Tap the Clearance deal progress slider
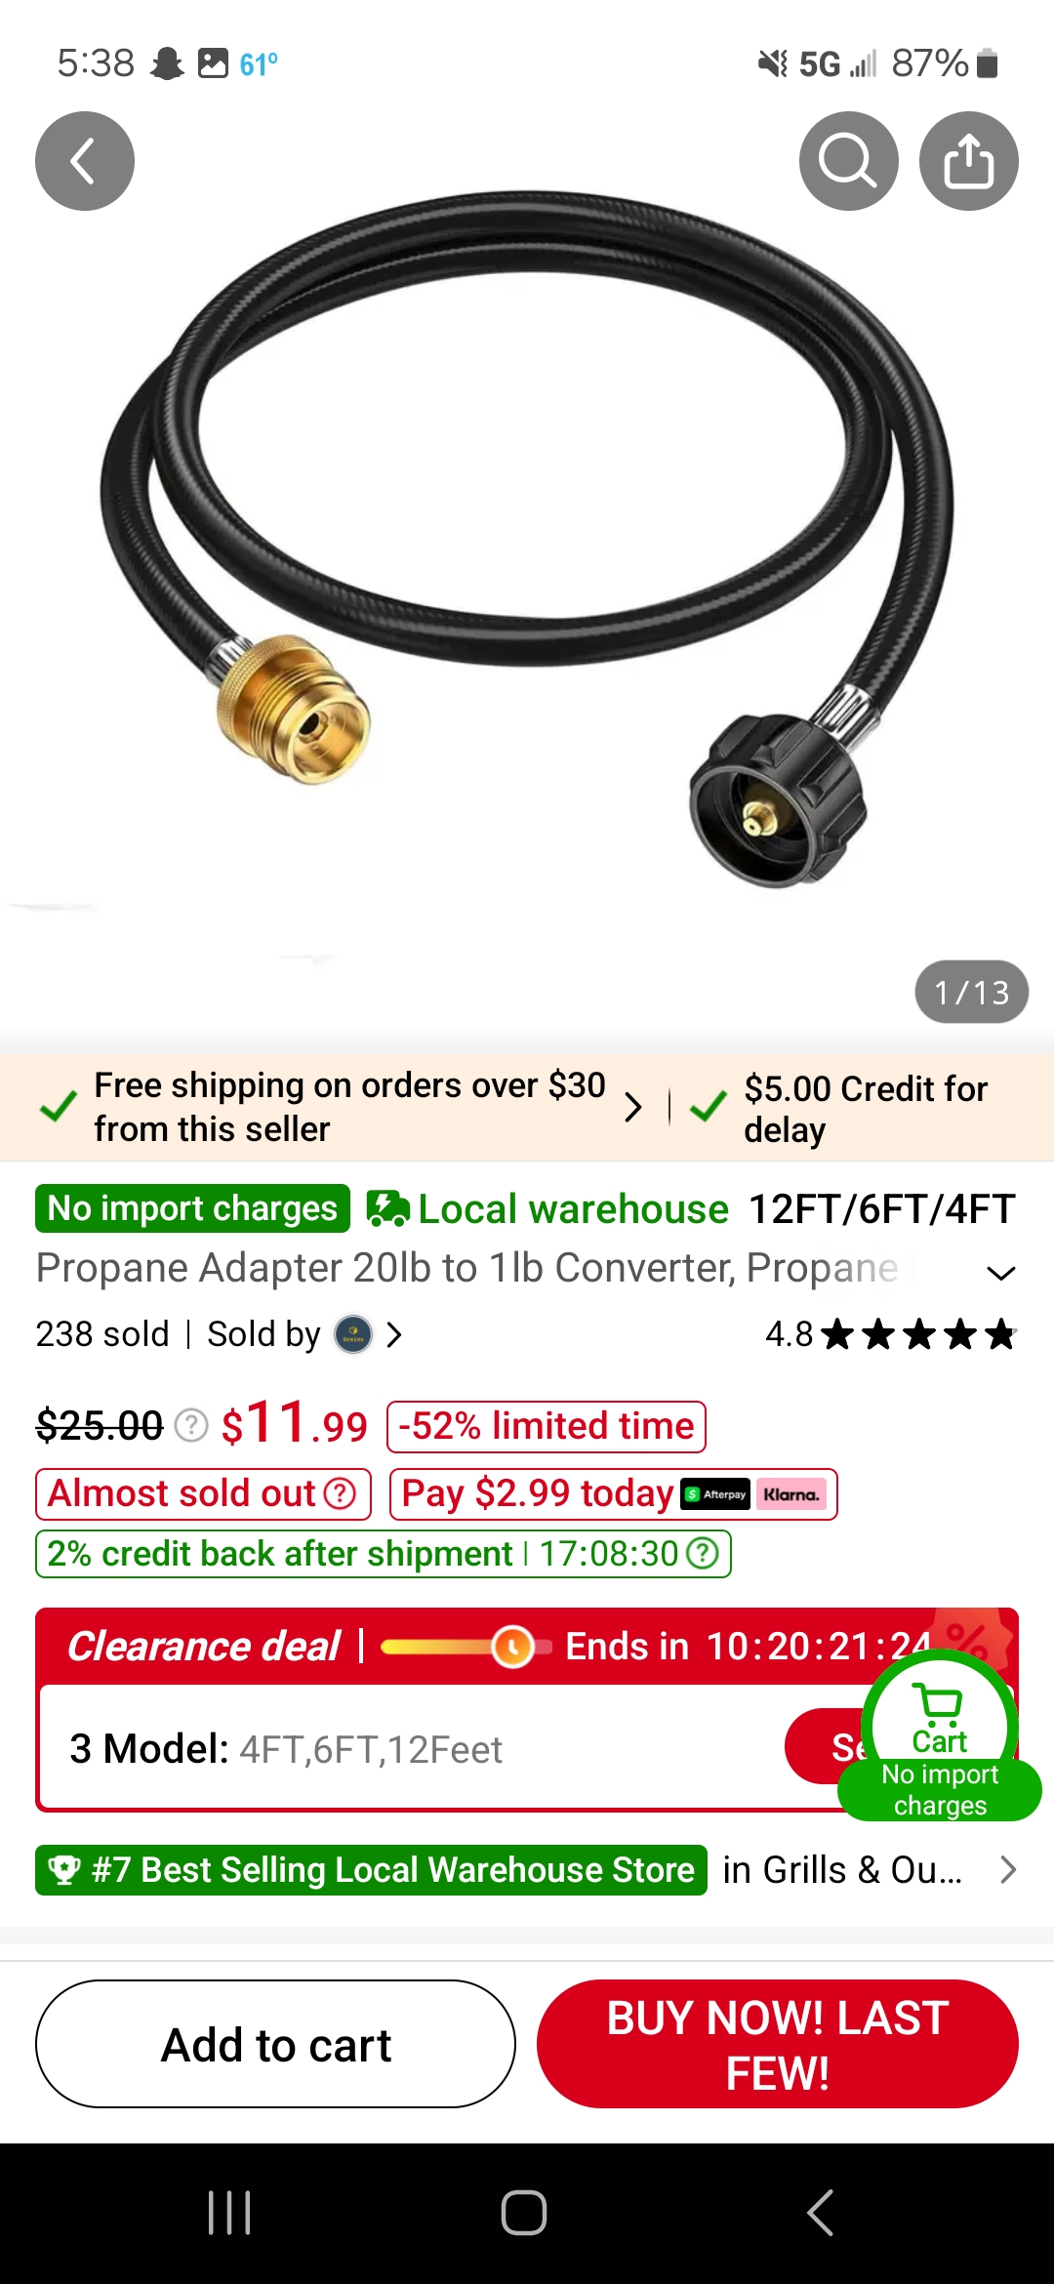Screen dimensions: 1054x2284 466,1647
